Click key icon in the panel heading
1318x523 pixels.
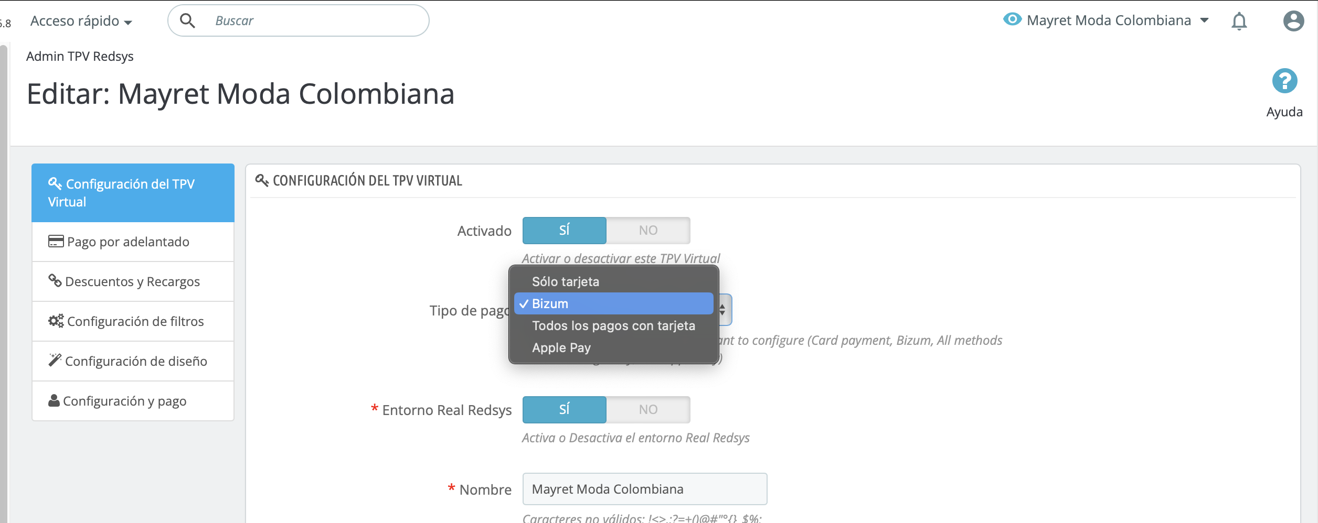(262, 180)
